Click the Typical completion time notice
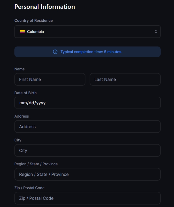Image resolution: width=174 pixels, height=207 pixels. click(x=91, y=52)
